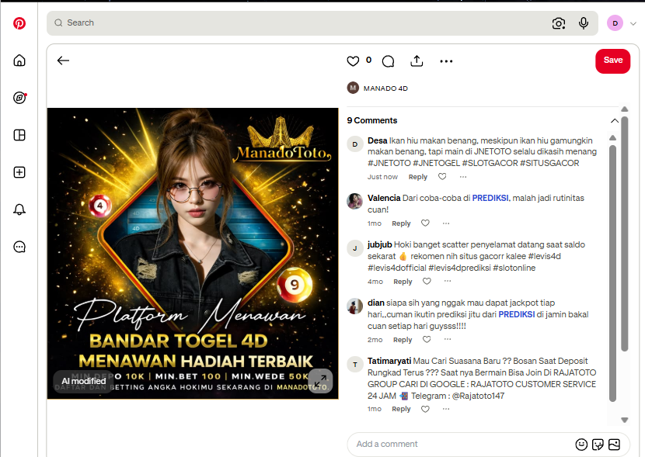This screenshot has height=457, width=645.
Task: Share the pin via upload icon
Action: point(417,61)
